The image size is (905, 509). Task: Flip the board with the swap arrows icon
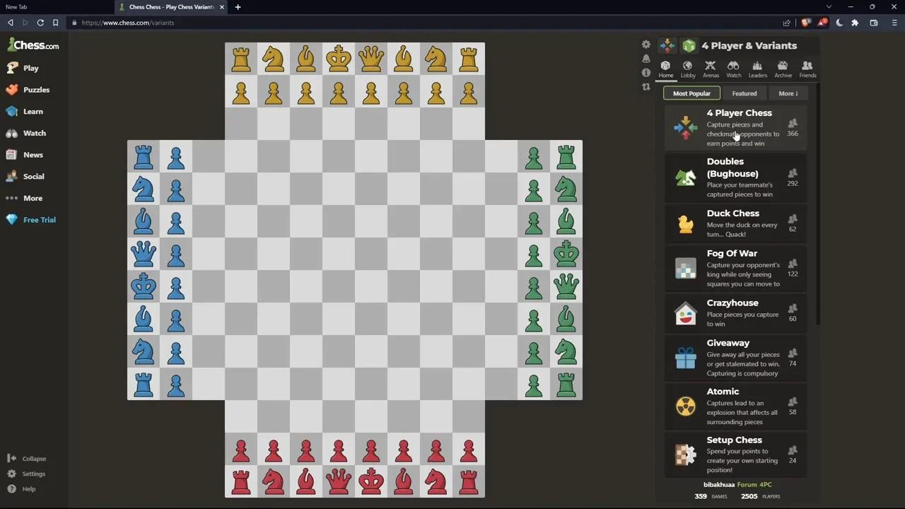click(x=646, y=87)
